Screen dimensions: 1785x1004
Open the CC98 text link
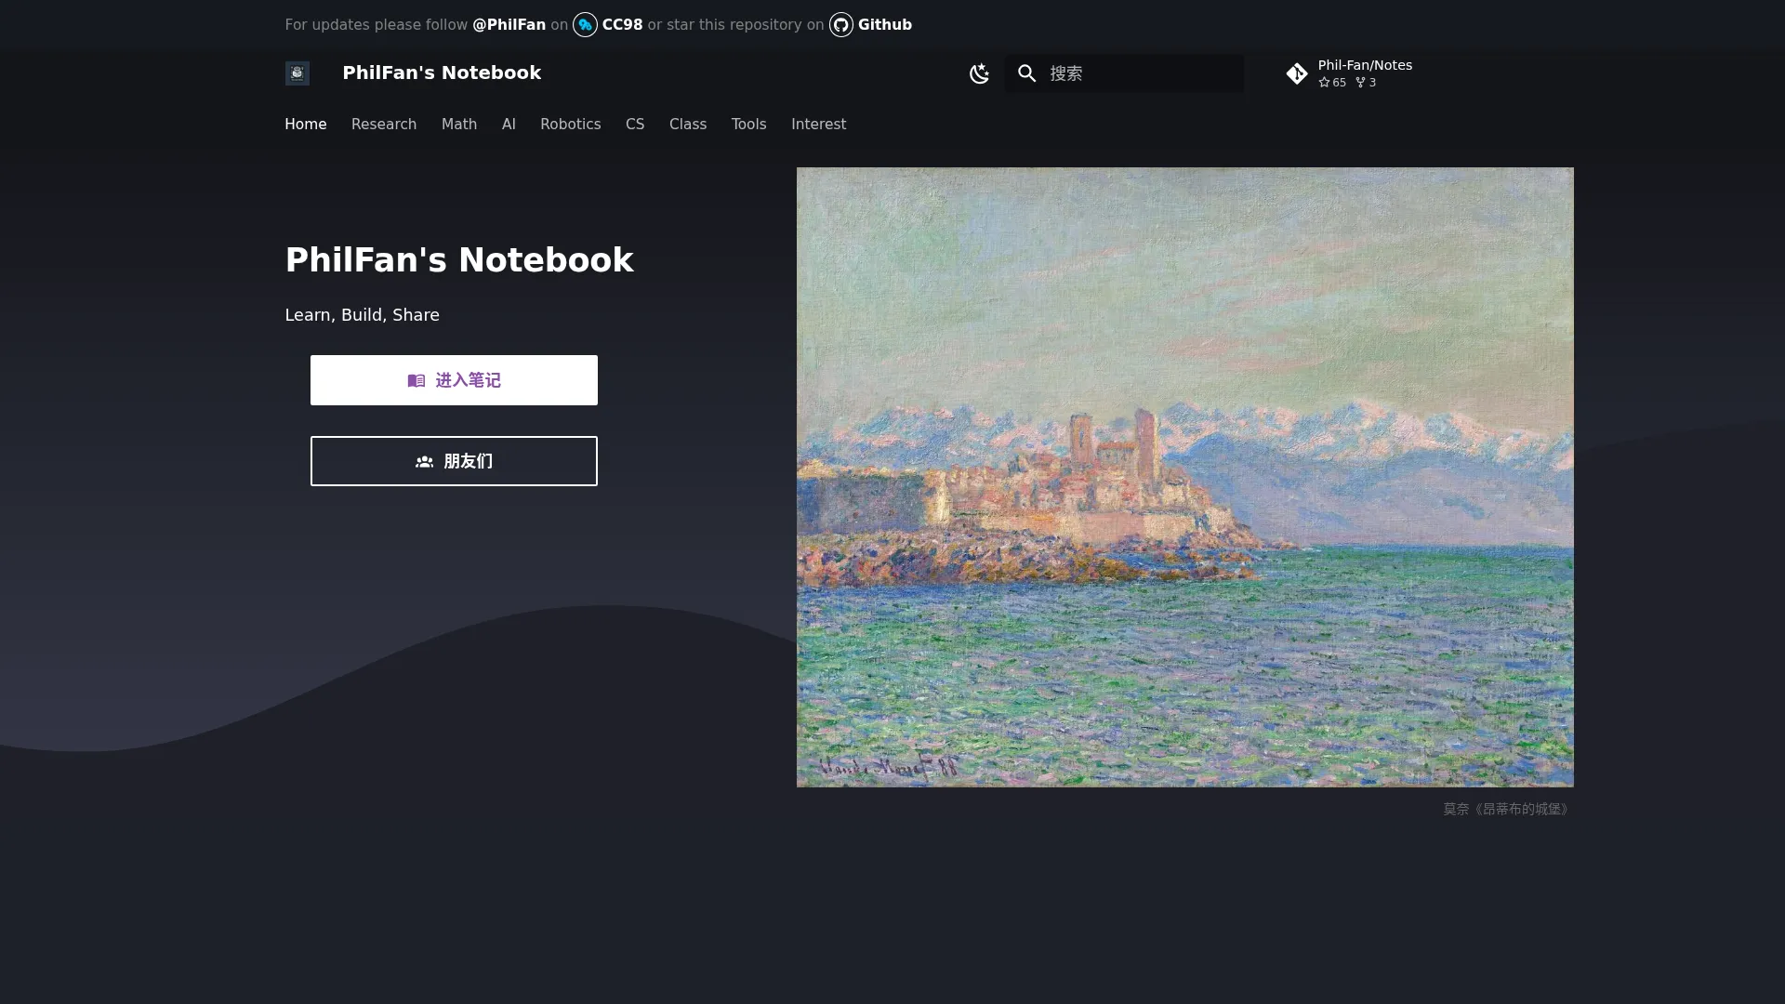click(622, 25)
